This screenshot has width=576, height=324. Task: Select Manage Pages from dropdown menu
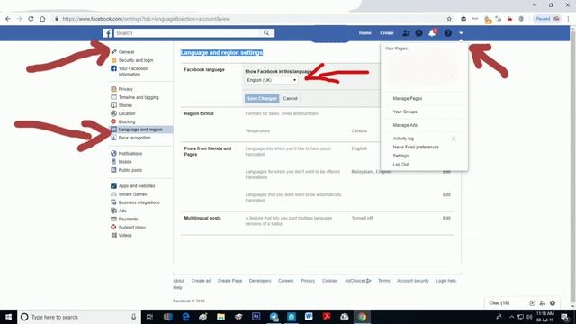[408, 98]
